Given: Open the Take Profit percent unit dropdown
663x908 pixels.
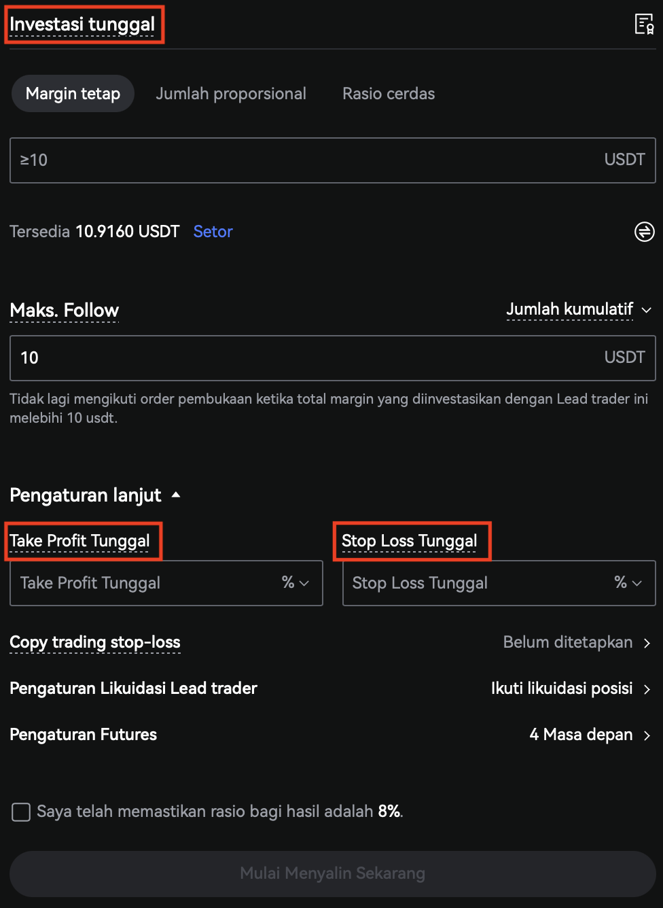Looking at the screenshot, I should pyautogui.click(x=295, y=583).
